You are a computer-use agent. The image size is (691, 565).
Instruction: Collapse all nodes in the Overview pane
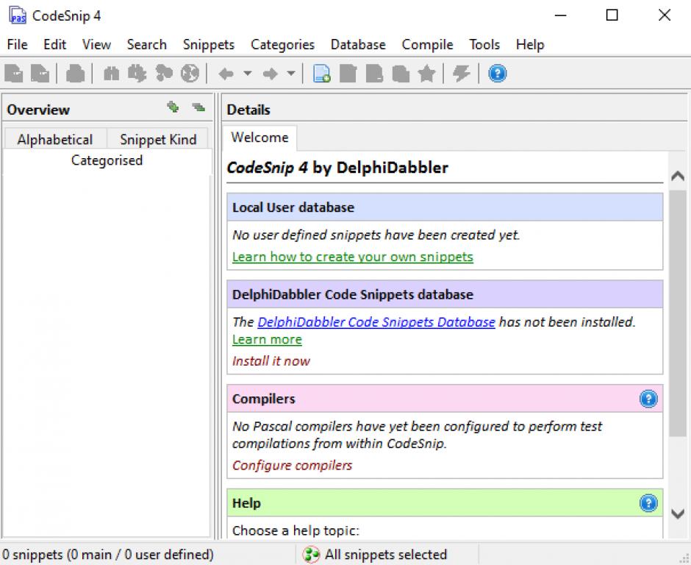(198, 107)
